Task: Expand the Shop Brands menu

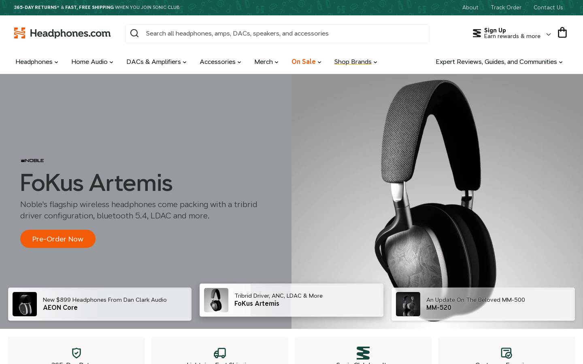Action: (x=355, y=62)
